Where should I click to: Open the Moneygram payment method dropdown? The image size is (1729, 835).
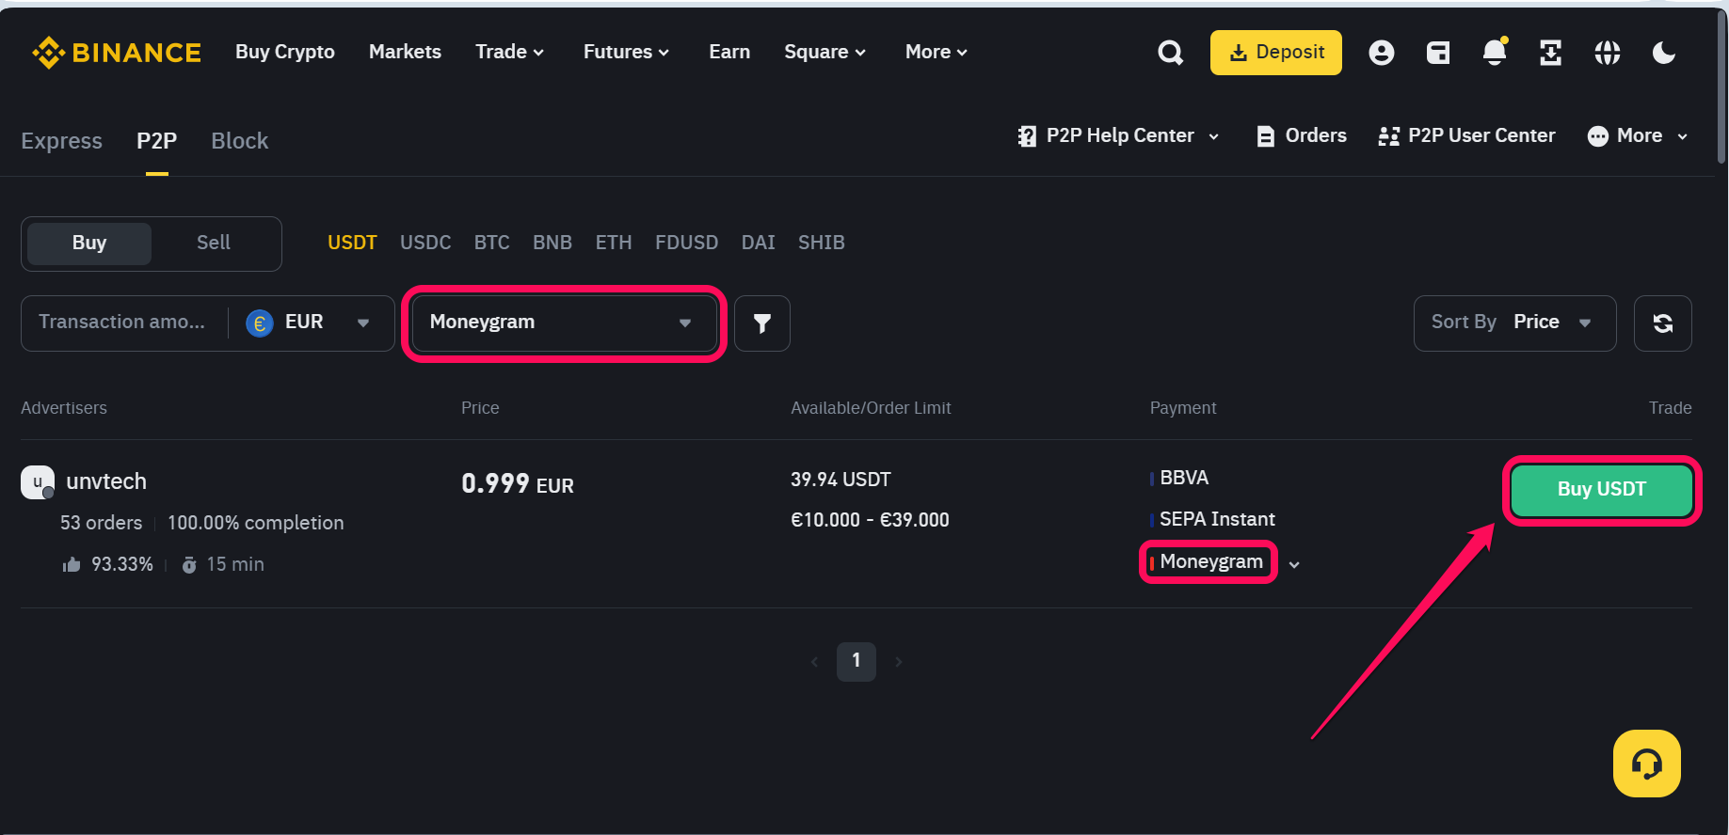coord(564,323)
